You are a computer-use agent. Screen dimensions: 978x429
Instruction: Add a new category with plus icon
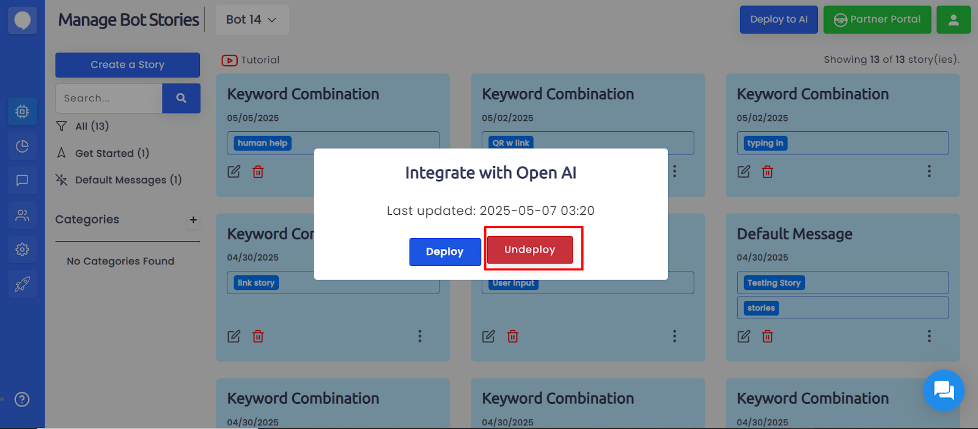click(193, 220)
